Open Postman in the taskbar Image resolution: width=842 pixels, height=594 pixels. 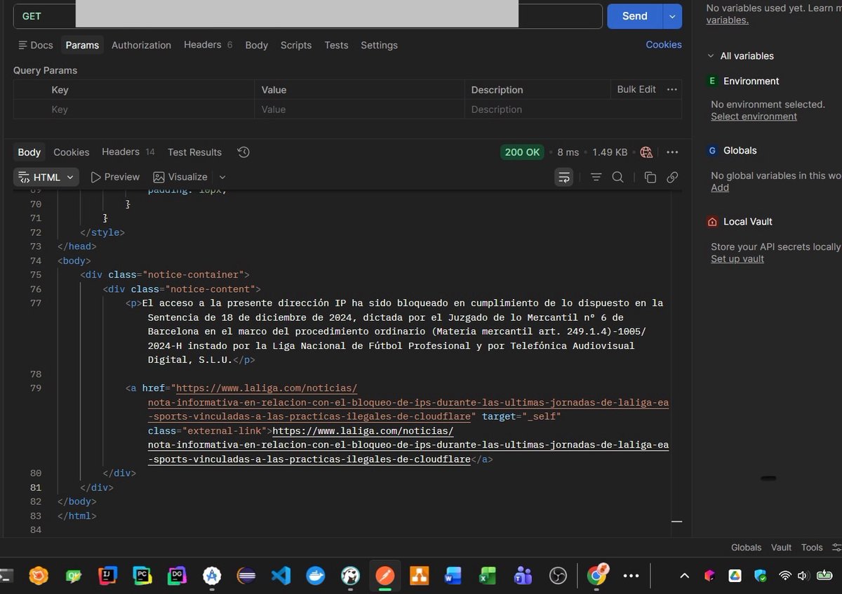[x=385, y=576]
